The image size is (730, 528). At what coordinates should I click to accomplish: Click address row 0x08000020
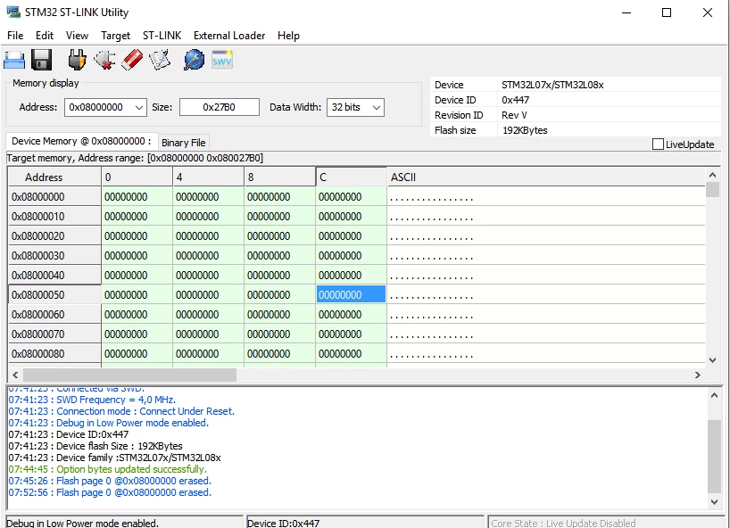[54, 235]
